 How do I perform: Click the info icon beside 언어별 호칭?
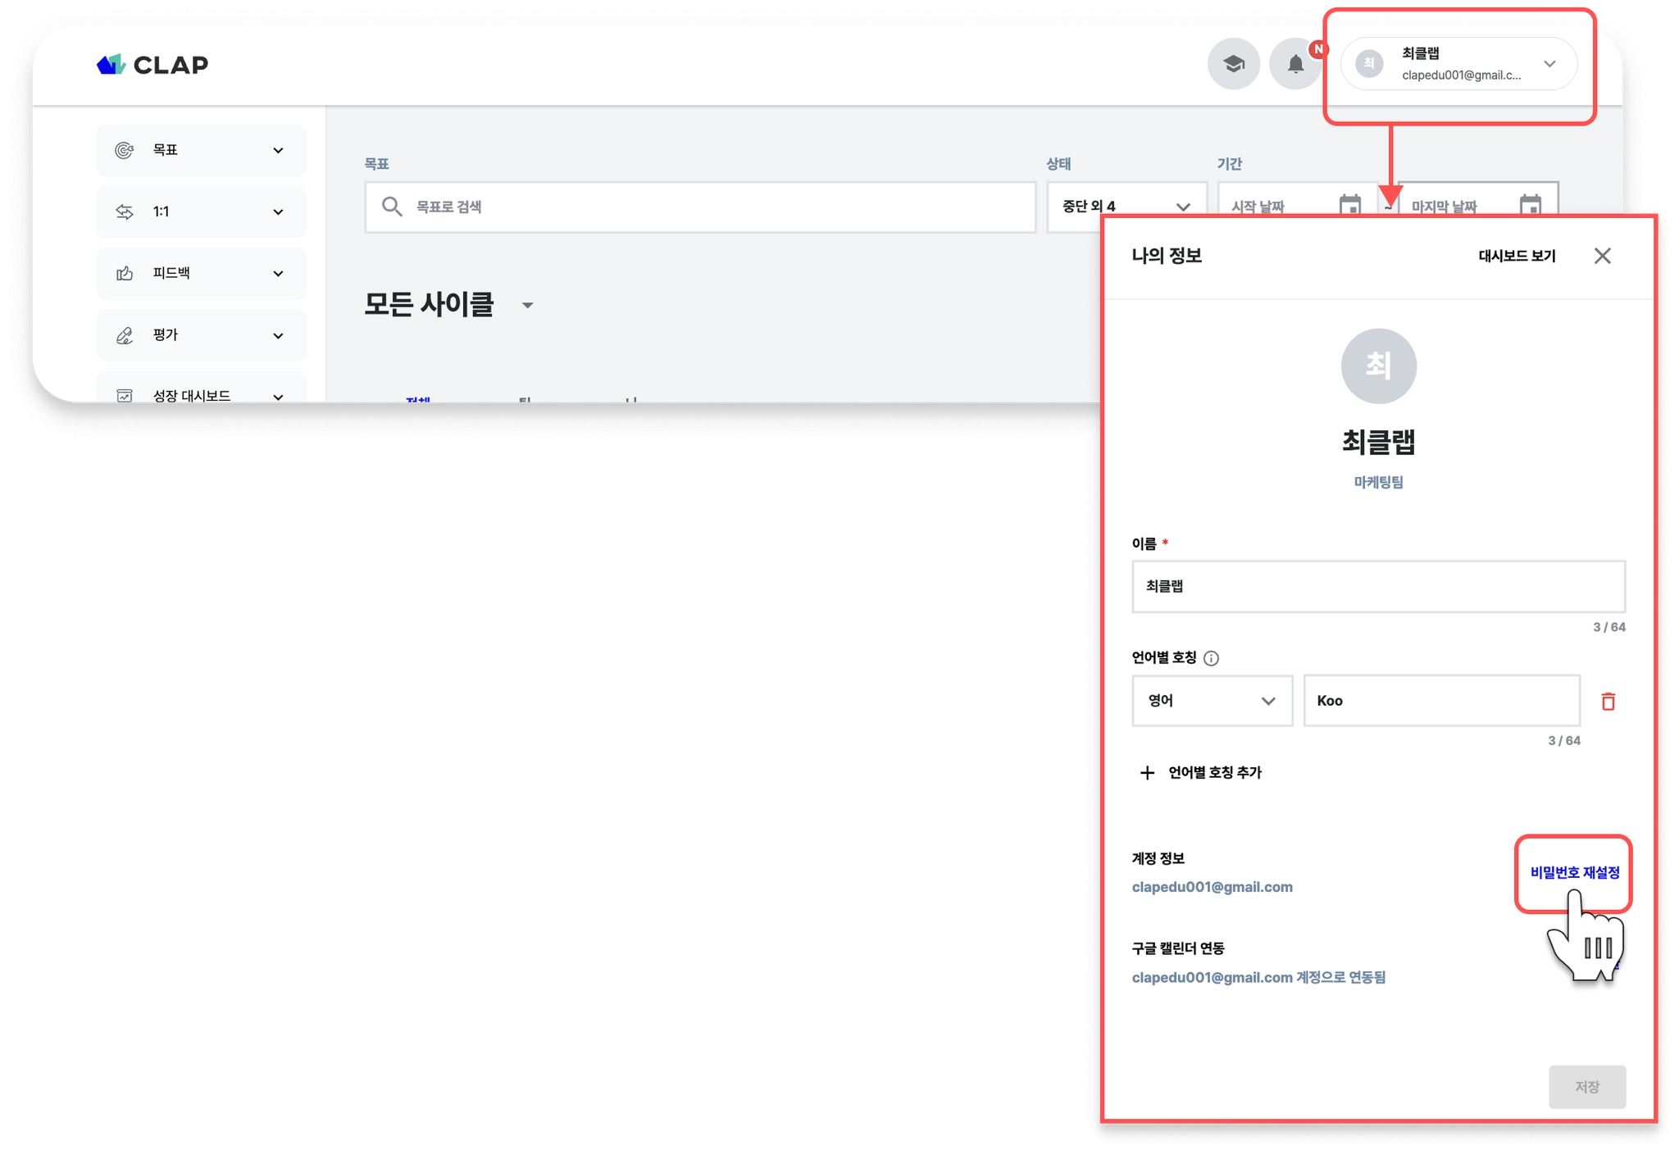(x=1211, y=658)
